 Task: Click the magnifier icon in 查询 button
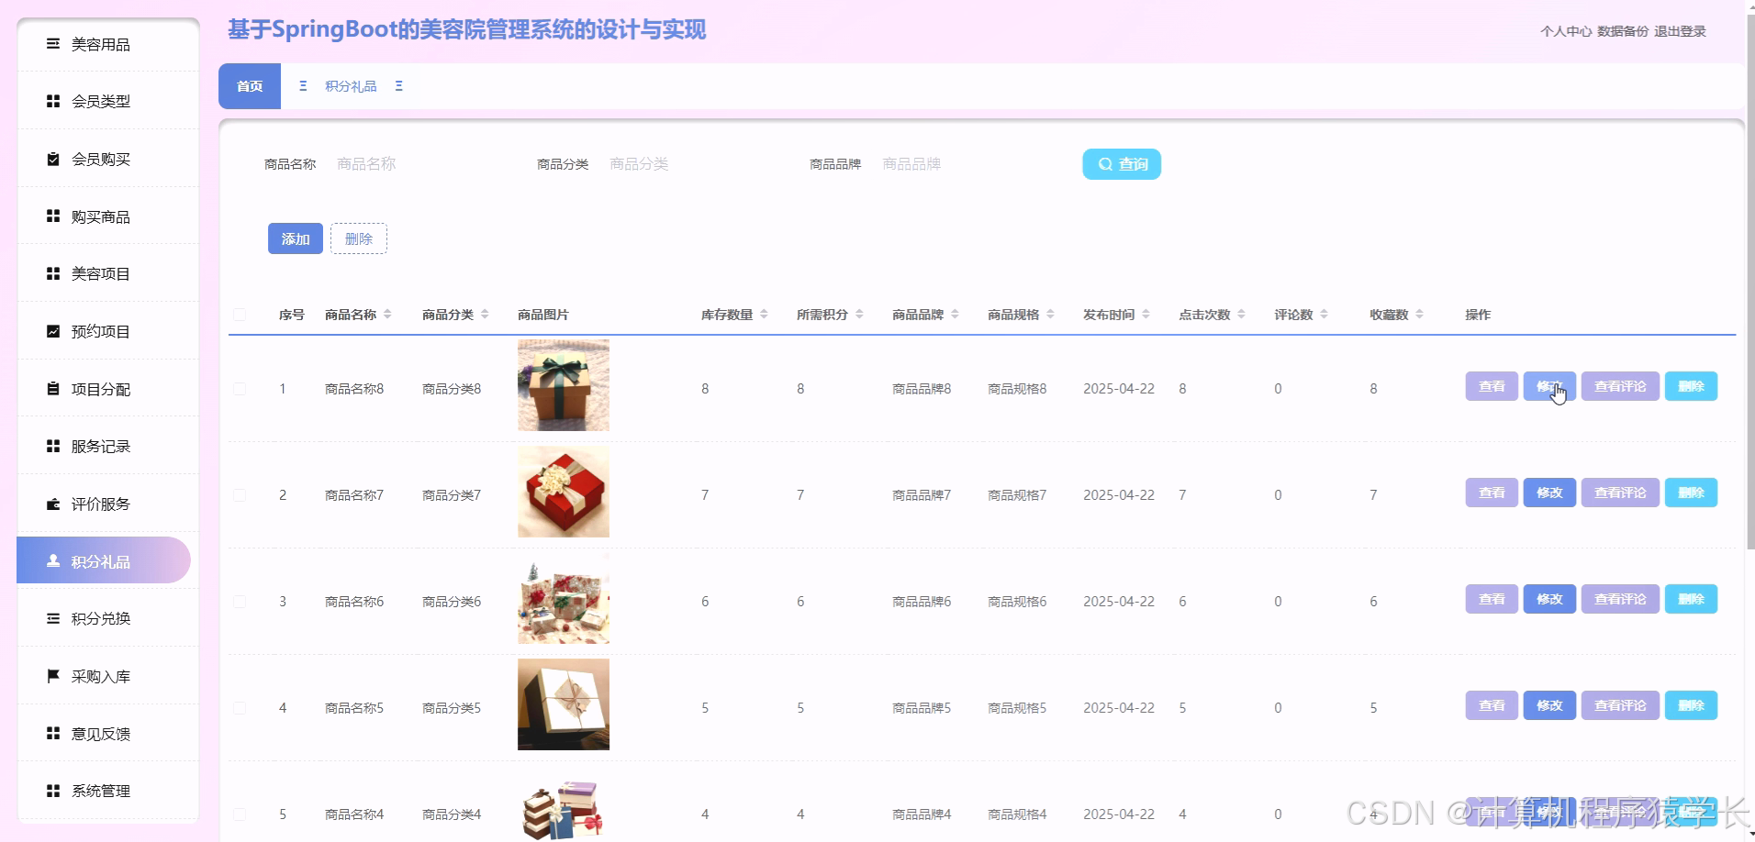tap(1105, 164)
